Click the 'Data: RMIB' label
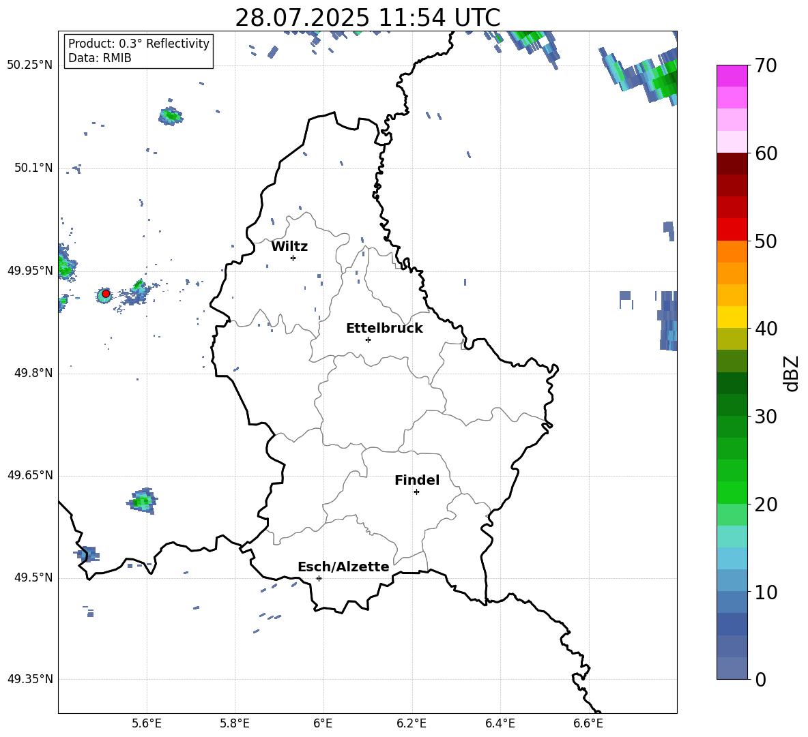Image resolution: width=808 pixels, height=737 pixels. pyautogui.click(x=100, y=58)
